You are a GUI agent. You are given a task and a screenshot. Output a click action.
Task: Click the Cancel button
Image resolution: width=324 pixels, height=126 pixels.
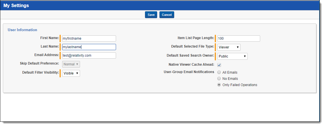[x=167, y=15]
